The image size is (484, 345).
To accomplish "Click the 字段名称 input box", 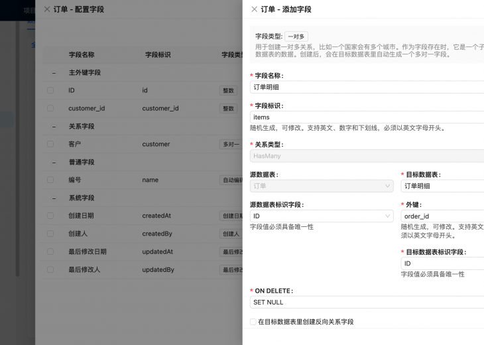I will coord(367,87).
